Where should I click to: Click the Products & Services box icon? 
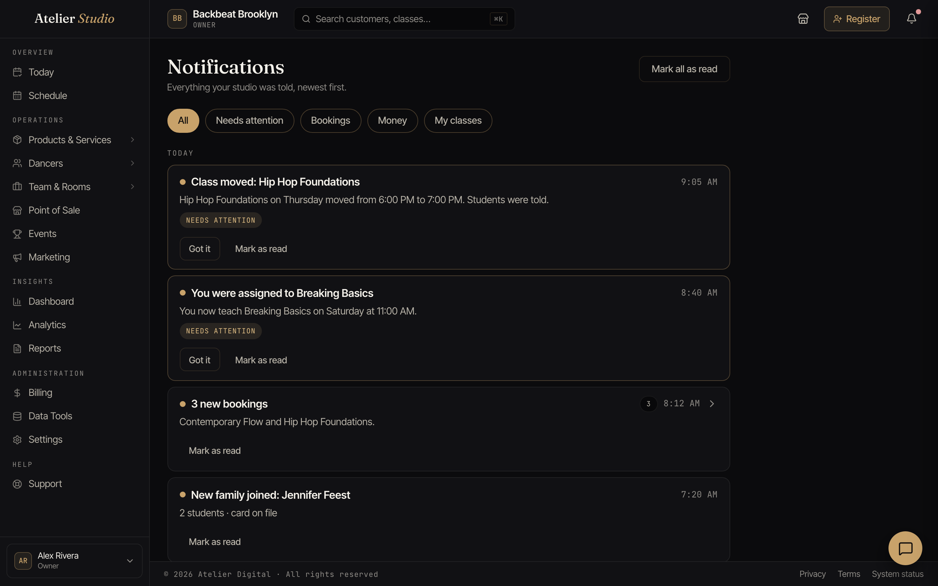point(17,140)
